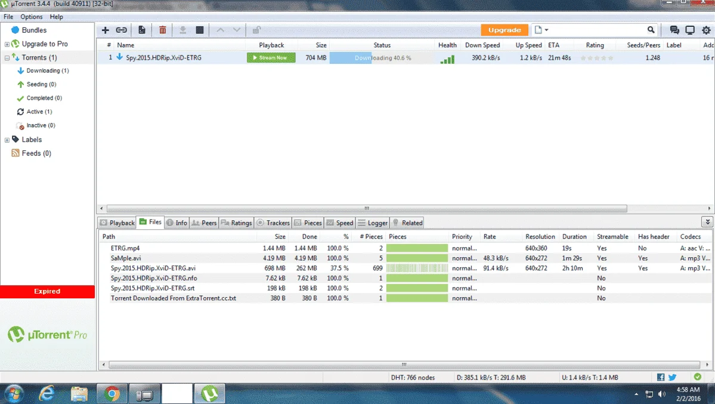Screen dimensions: 715x404
Task: Click Move Up Queue arrow icon
Action: [220, 30]
